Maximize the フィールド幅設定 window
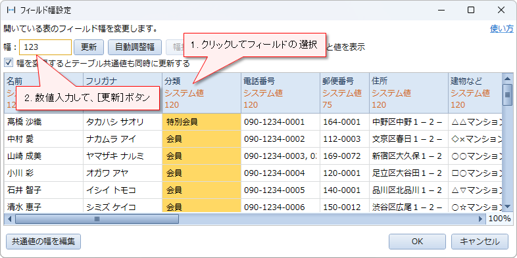The image size is (517, 258). pyautogui.click(x=471, y=11)
